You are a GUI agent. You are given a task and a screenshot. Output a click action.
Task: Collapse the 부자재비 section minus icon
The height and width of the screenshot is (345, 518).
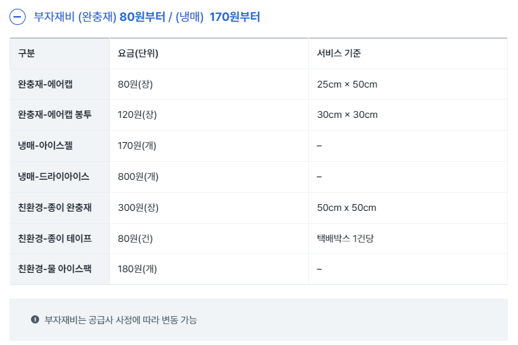point(18,17)
